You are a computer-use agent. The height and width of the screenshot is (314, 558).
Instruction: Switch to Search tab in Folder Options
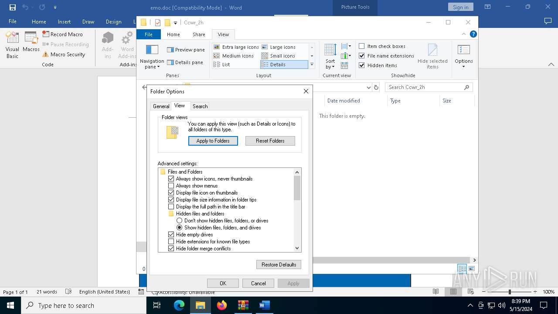pos(200,106)
